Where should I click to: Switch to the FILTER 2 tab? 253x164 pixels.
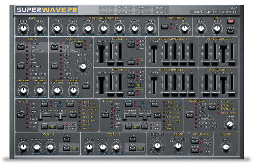click(x=125, y=12)
